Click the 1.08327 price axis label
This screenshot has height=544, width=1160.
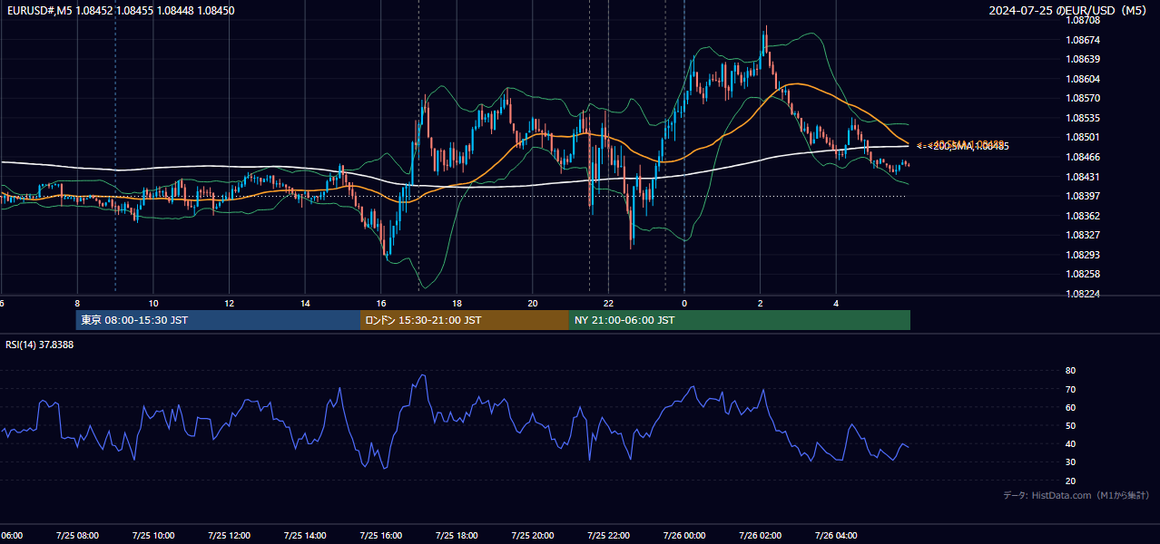click(1083, 235)
